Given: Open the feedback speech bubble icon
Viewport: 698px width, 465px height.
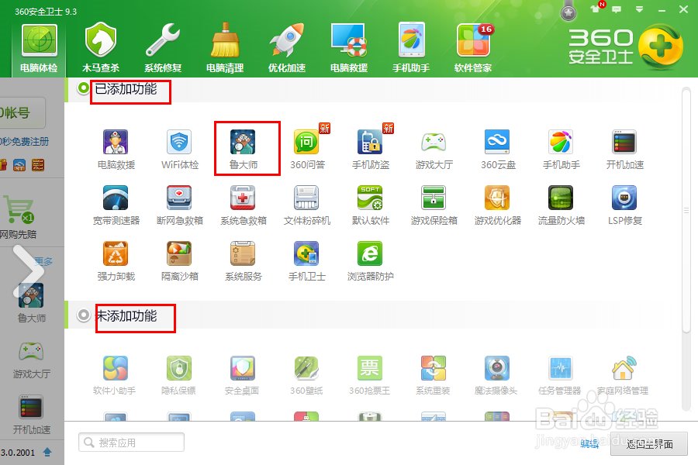Looking at the screenshot, I should pyautogui.click(x=617, y=9).
